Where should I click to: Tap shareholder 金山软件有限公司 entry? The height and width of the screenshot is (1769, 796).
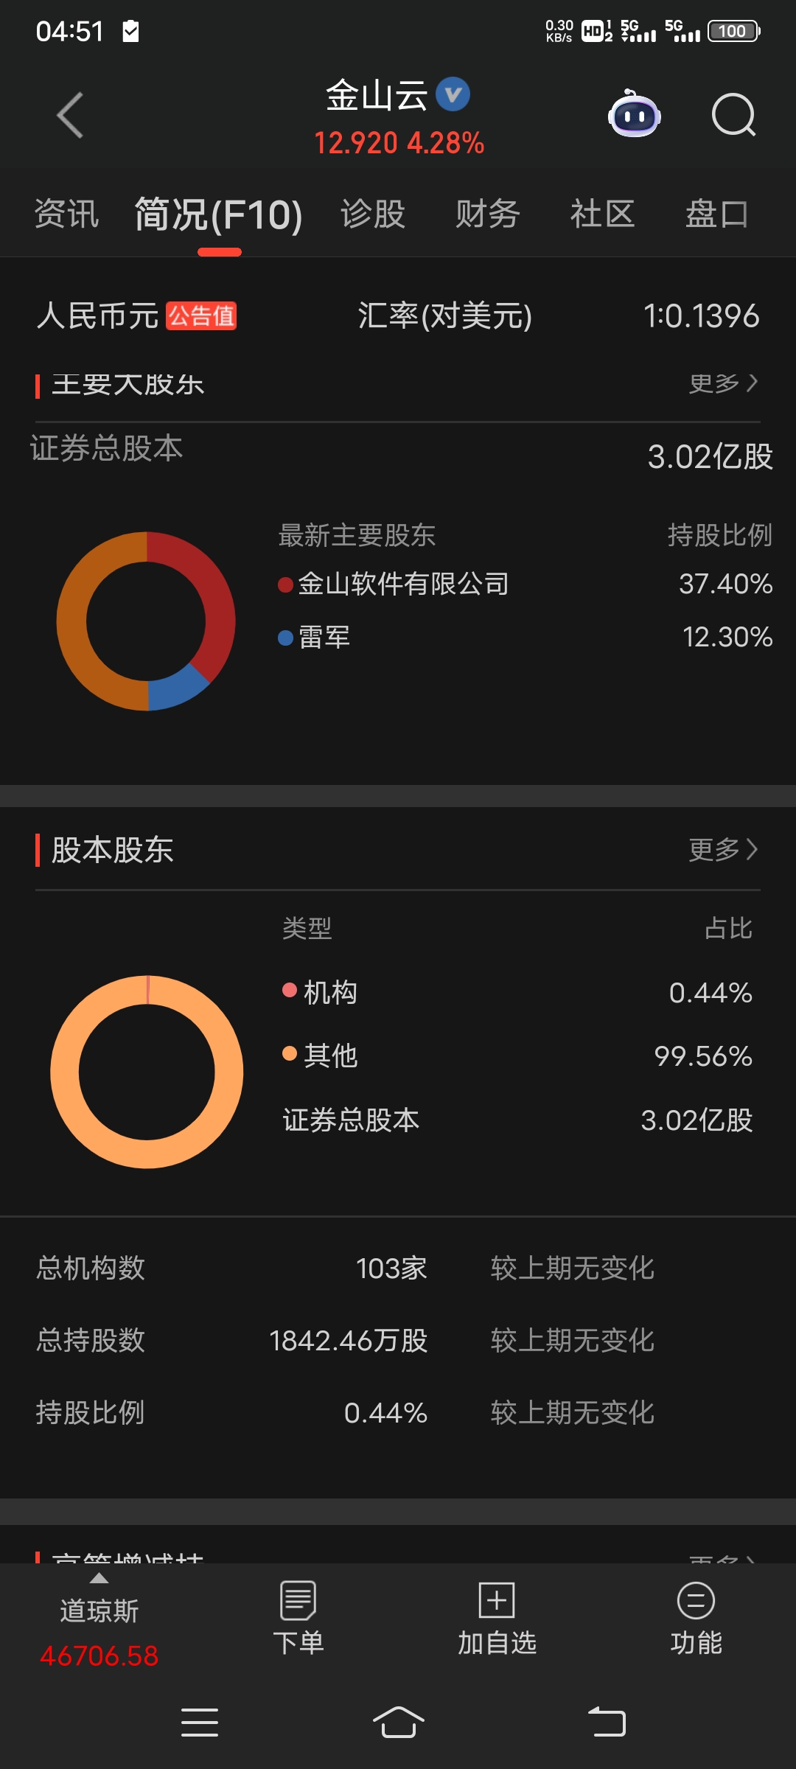[402, 584]
